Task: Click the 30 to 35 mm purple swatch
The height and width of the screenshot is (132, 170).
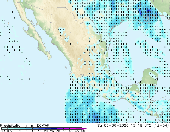Action: click(60, 128)
